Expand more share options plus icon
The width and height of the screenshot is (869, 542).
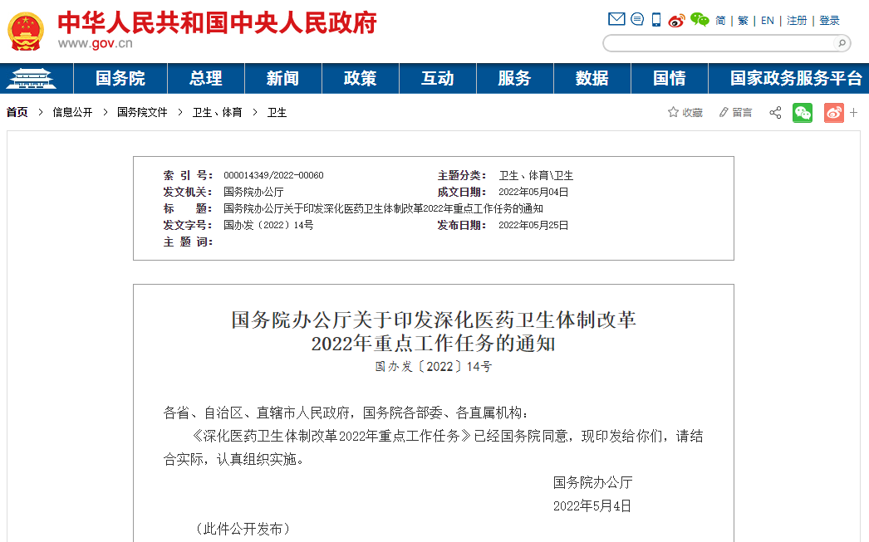click(853, 112)
